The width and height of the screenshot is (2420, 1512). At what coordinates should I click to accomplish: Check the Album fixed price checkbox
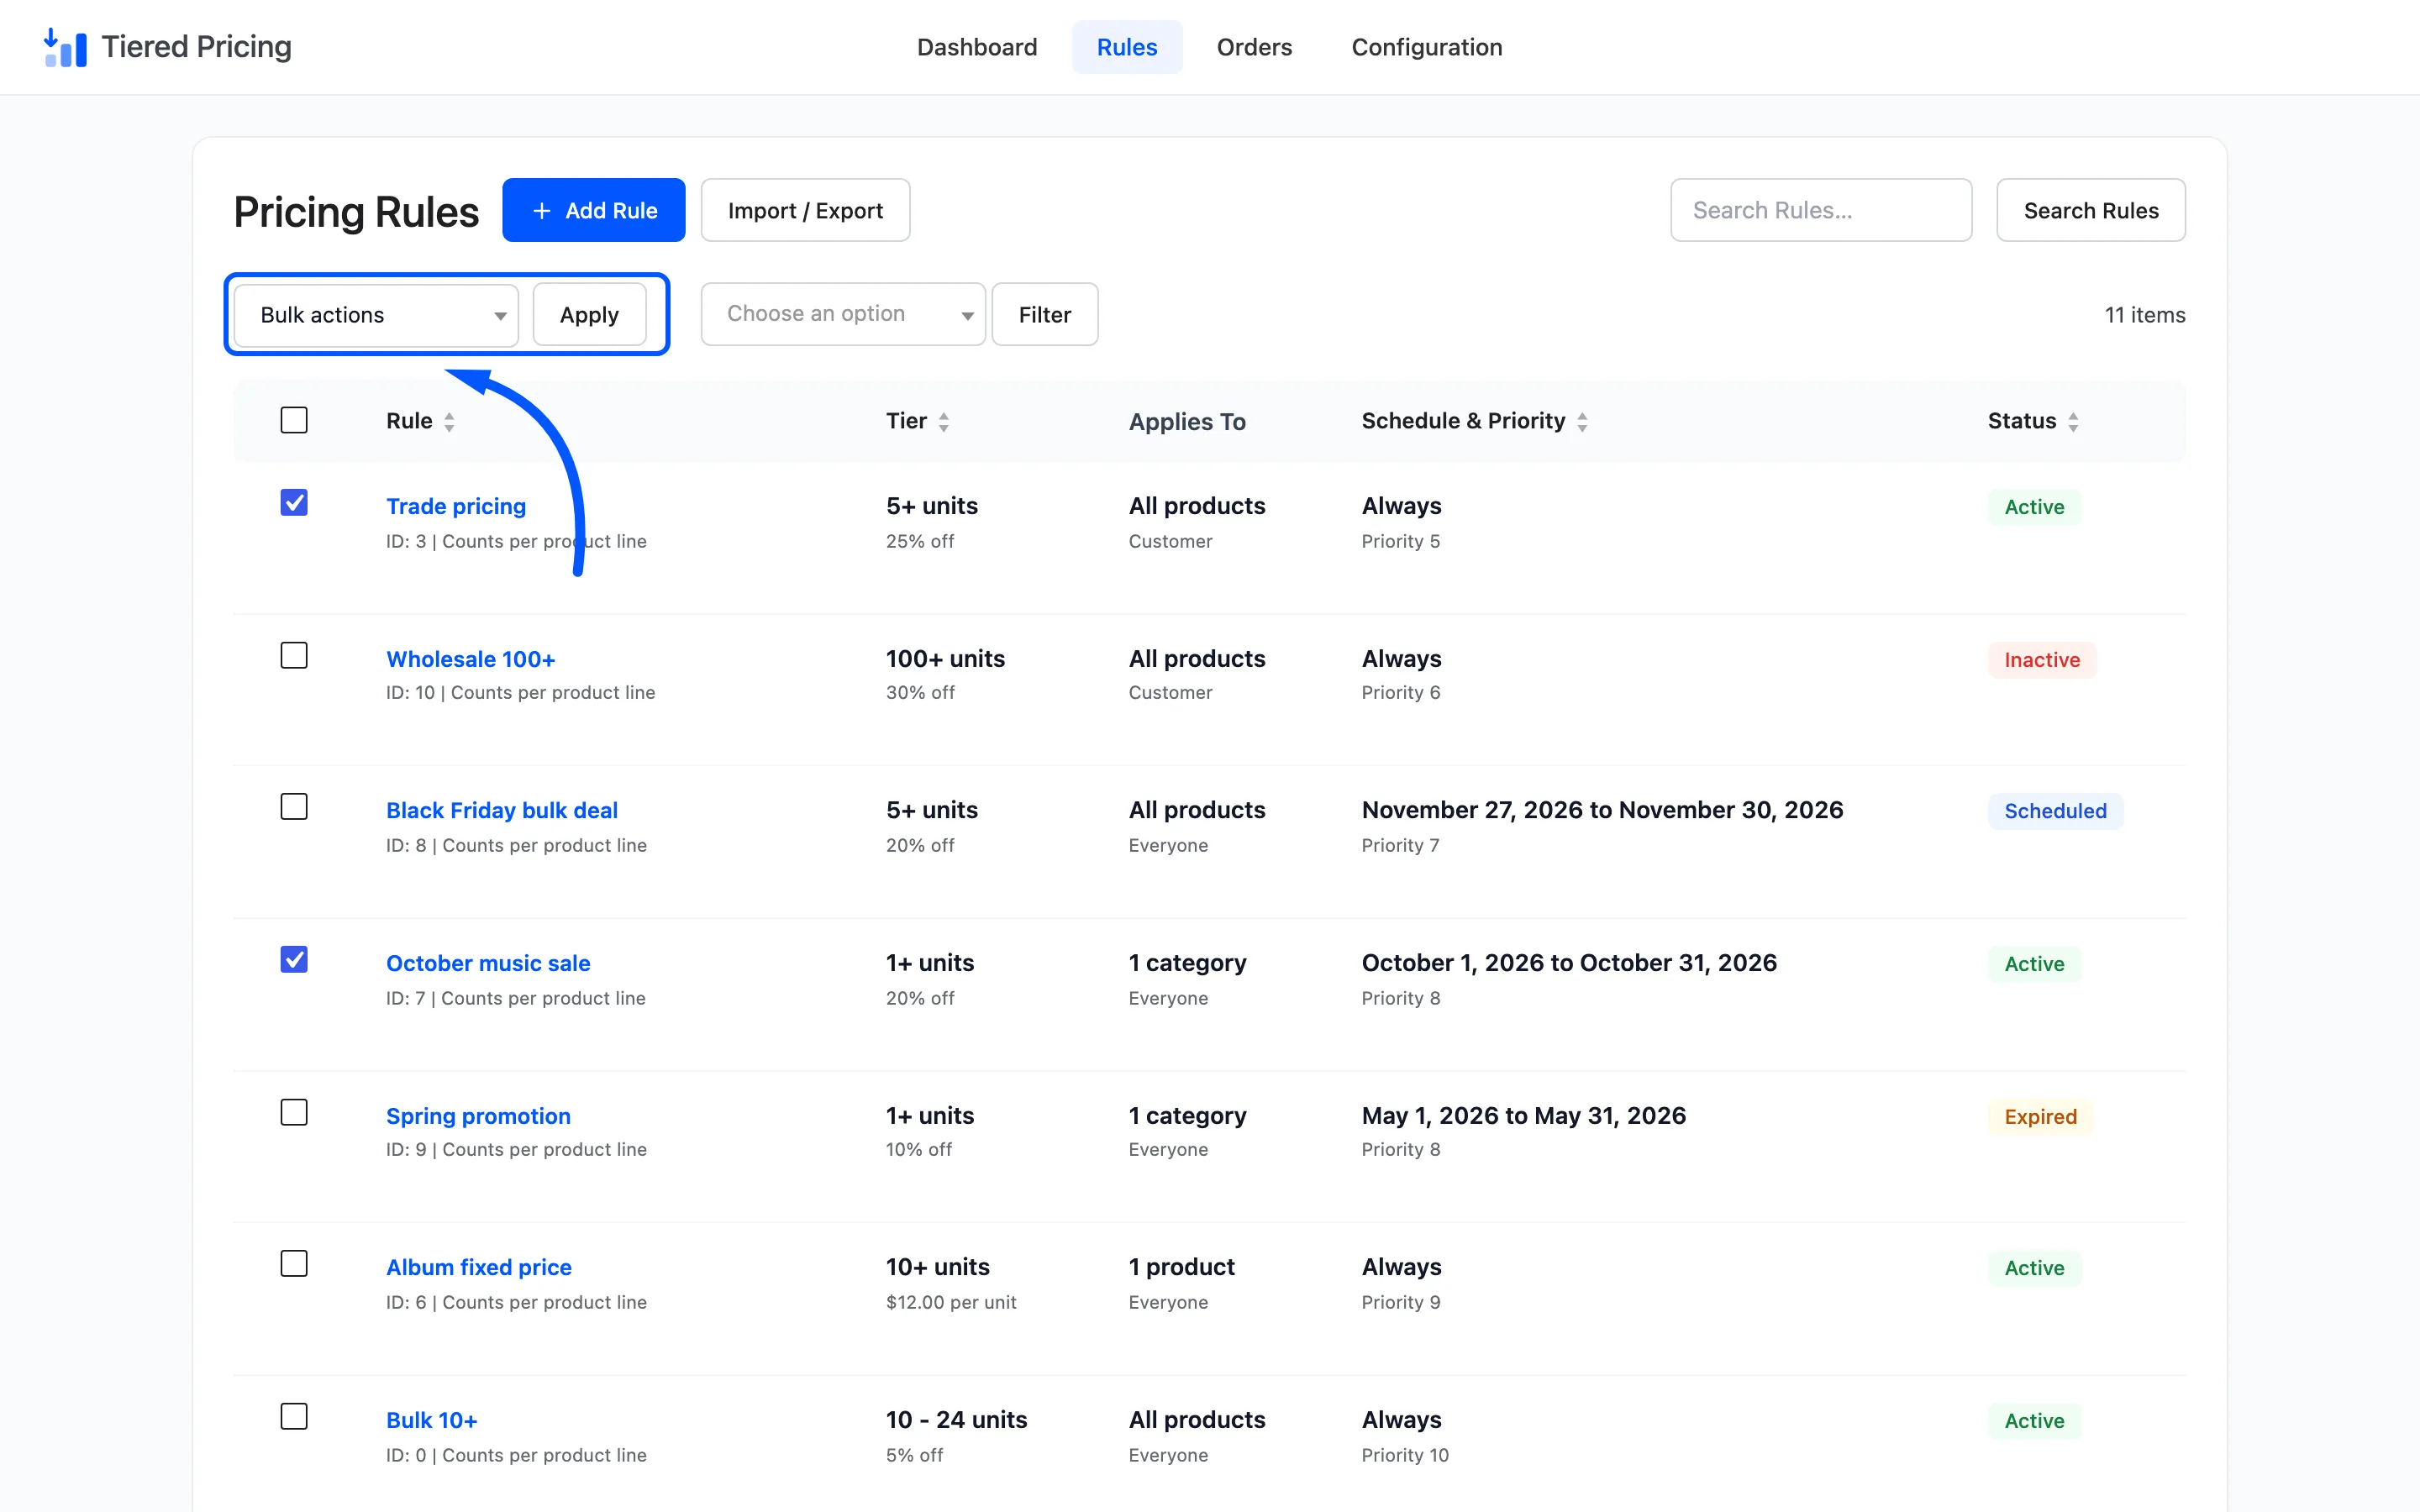[x=294, y=1263]
